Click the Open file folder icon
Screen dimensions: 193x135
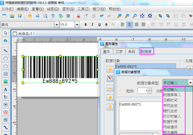(x=12, y=16)
